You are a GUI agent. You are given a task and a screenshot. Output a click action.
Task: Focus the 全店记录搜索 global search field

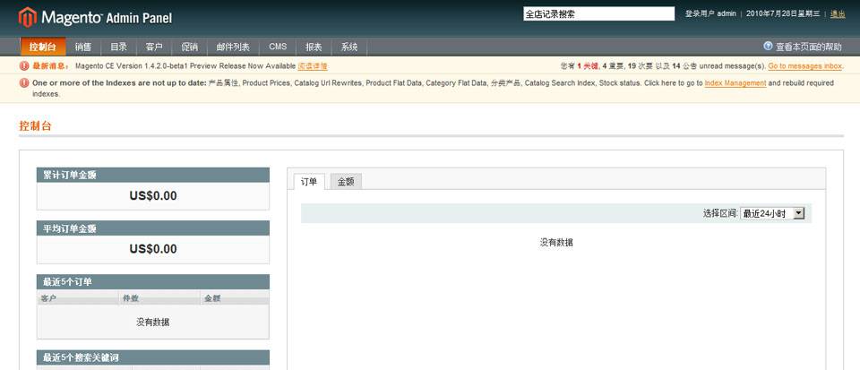click(598, 13)
